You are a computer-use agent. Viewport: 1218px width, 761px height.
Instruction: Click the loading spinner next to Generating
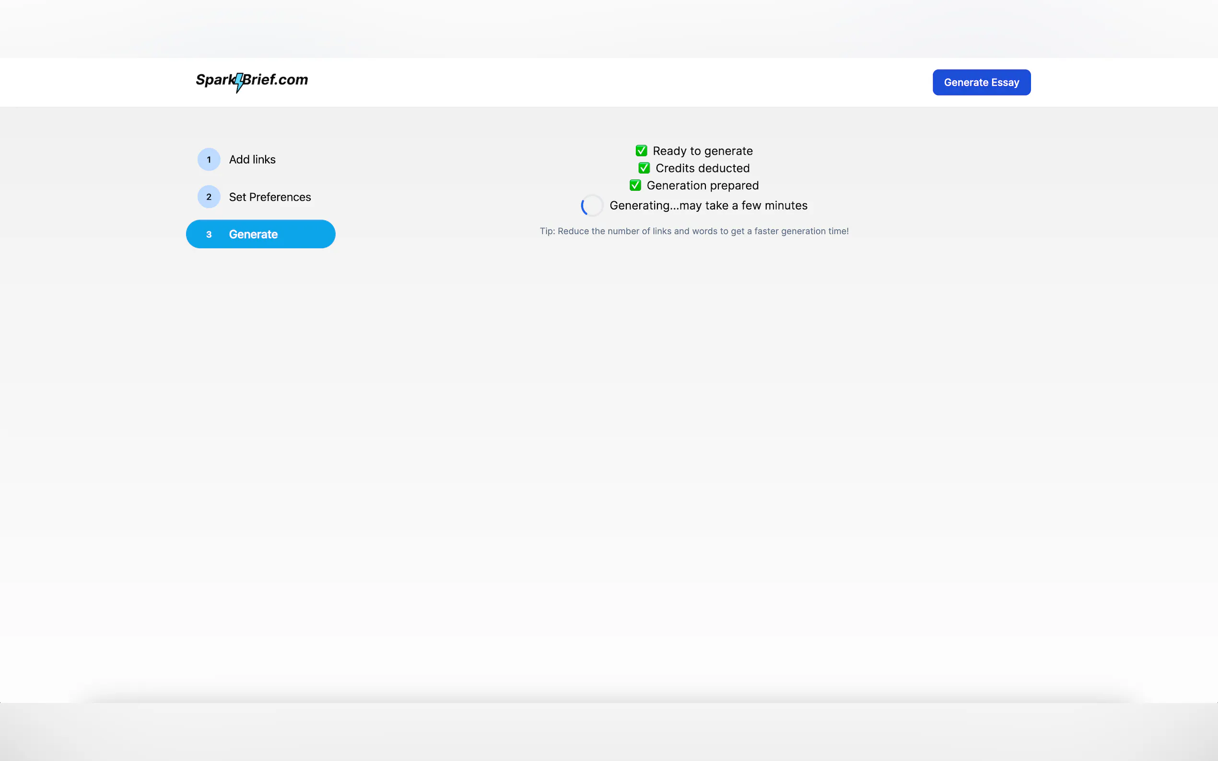[592, 206]
